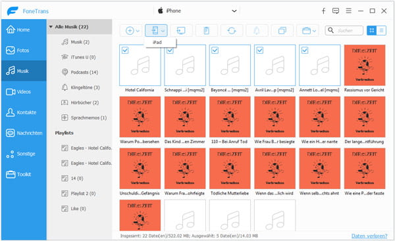Open the Like (0) playlist
Viewport: 395px width, 241px height.
click(74, 209)
